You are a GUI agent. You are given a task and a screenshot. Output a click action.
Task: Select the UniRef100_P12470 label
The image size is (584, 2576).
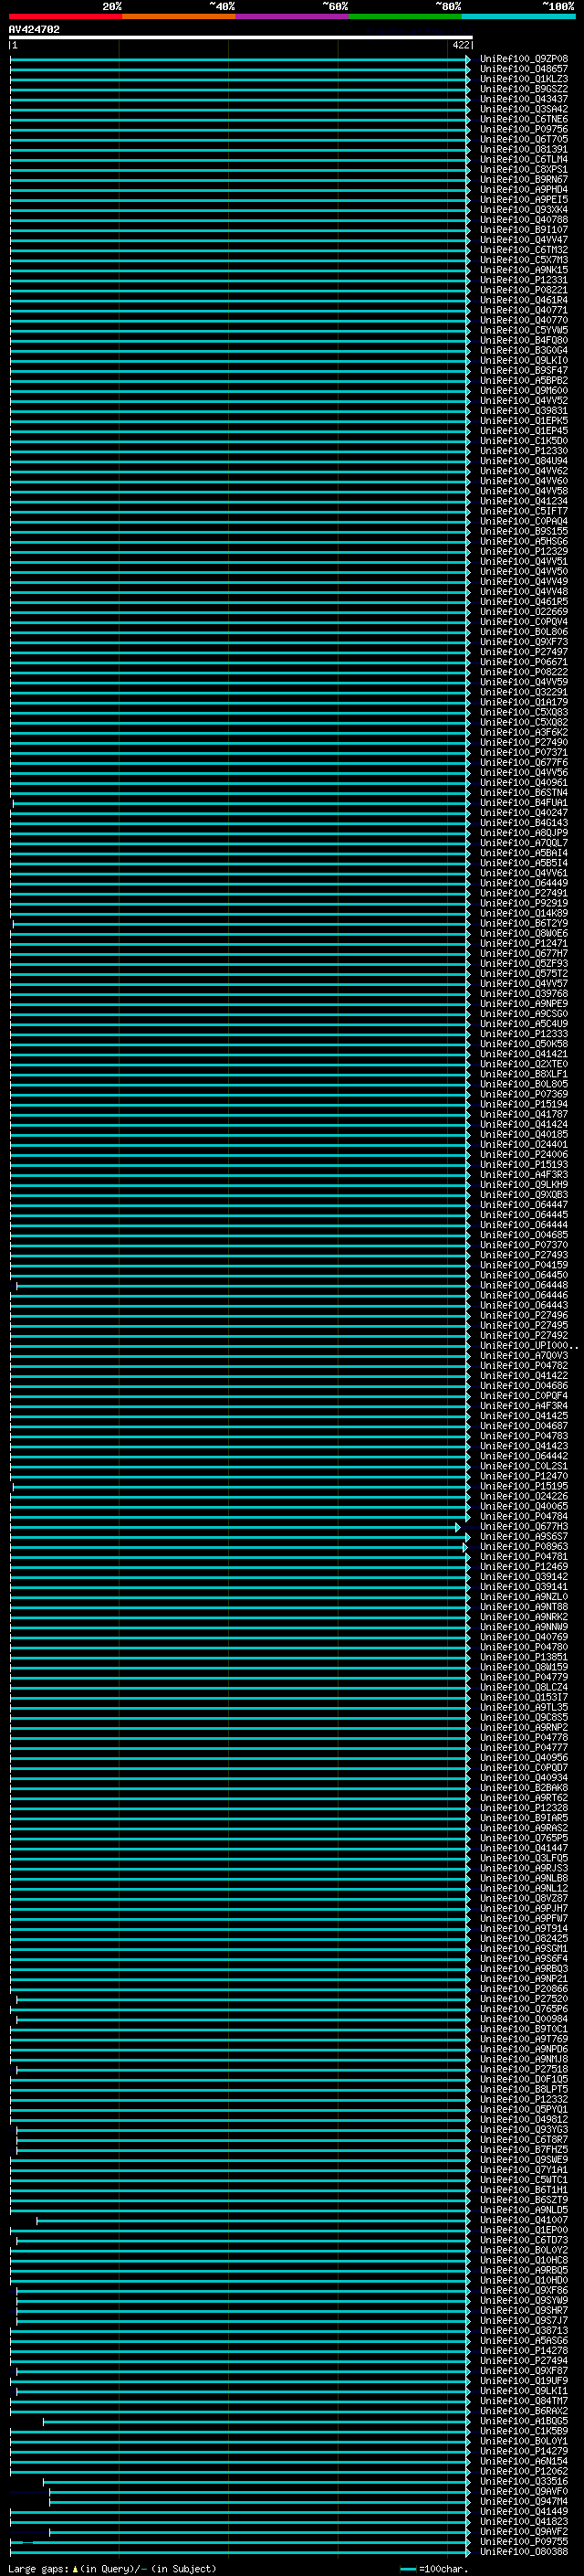(523, 1476)
